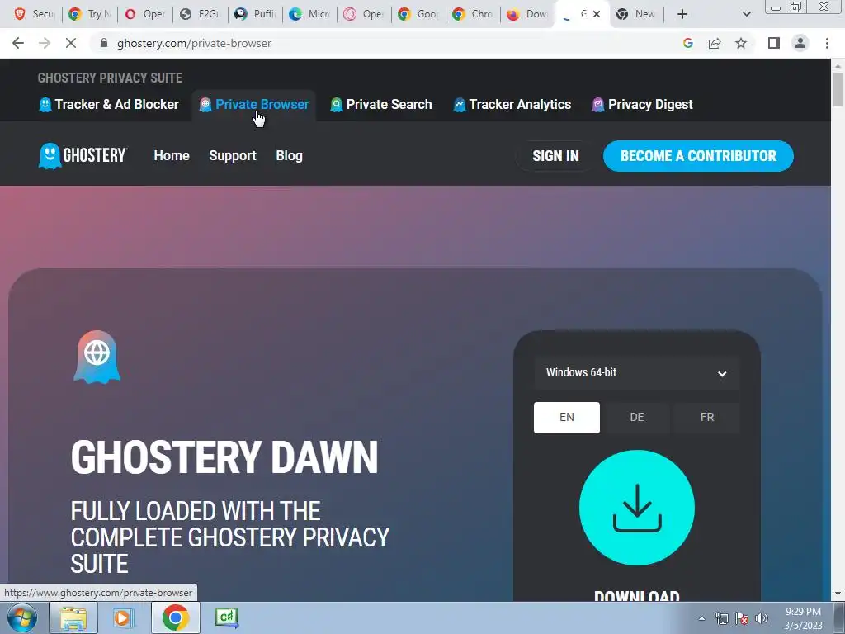845x634 pixels.
Task: Switch to the 'Goo' Chrome tab
Action: (x=418, y=14)
